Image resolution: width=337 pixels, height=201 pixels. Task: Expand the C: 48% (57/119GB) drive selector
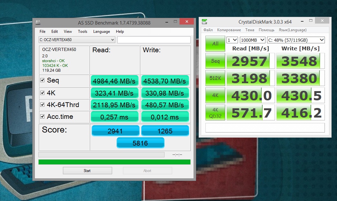(x=296, y=40)
